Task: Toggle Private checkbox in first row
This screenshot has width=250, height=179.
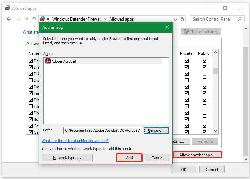Action: pos(186,61)
